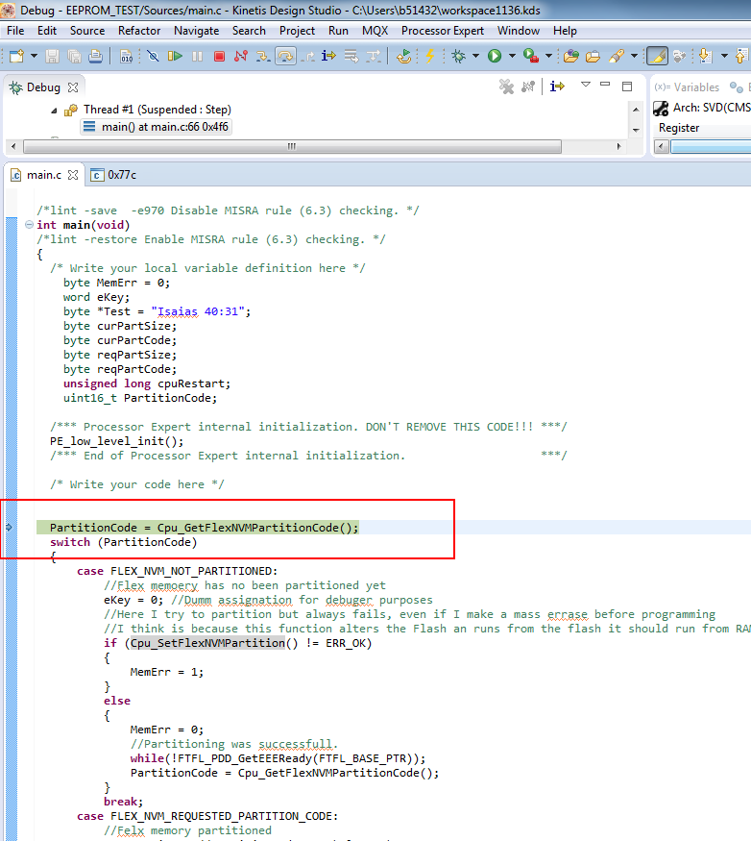The image size is (751, 841).
Task: Click the Drop To Frame icon
Action: coord(351,56)
